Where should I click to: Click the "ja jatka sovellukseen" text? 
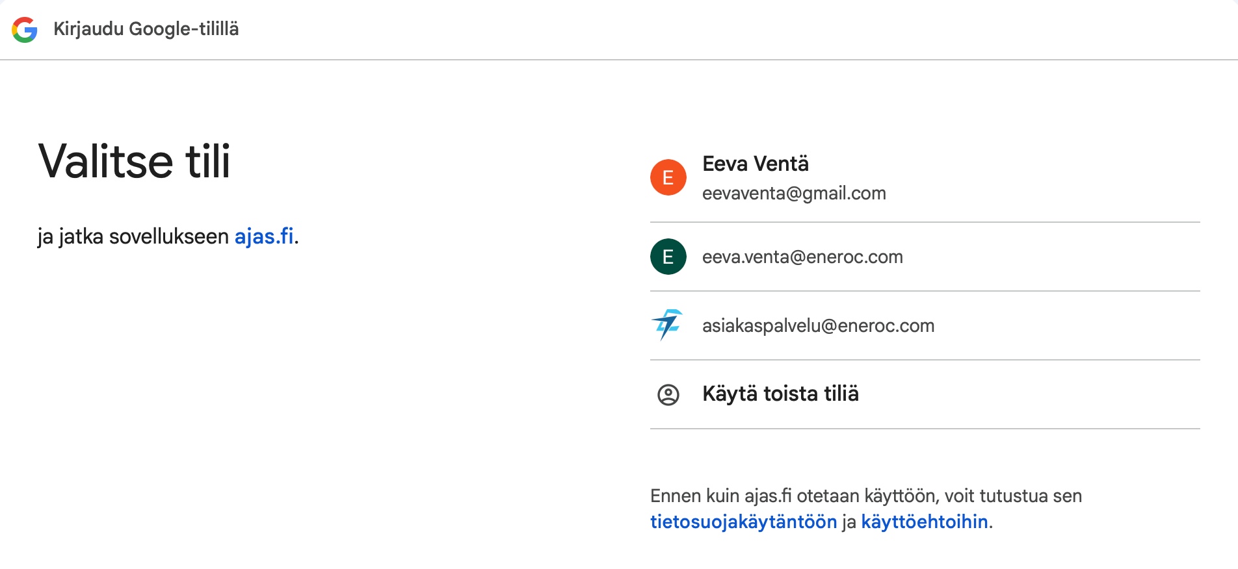[133, 236]
